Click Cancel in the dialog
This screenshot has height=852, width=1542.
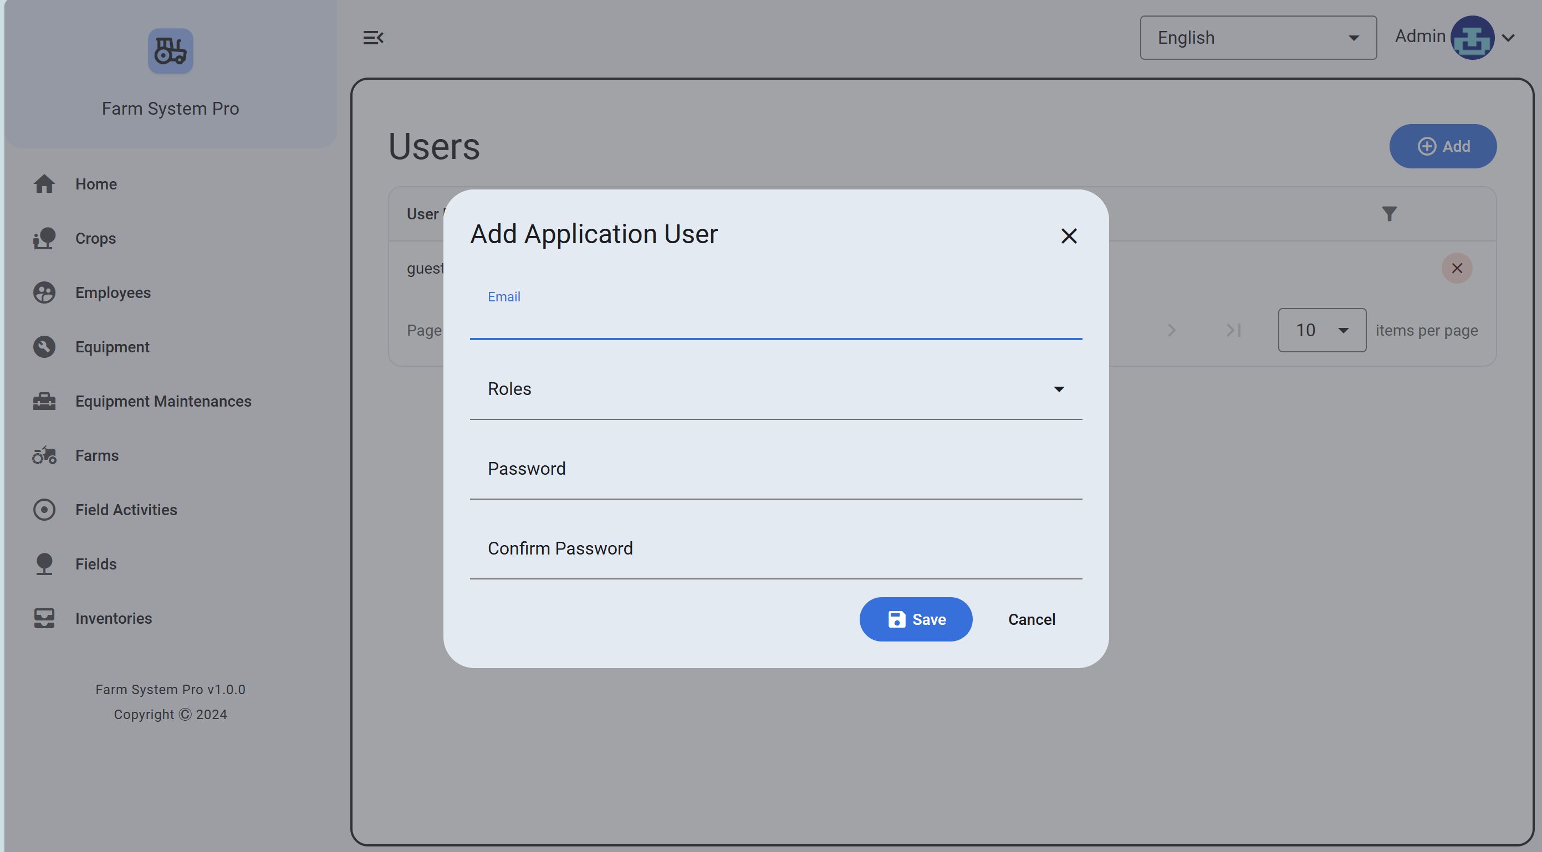1031,619
